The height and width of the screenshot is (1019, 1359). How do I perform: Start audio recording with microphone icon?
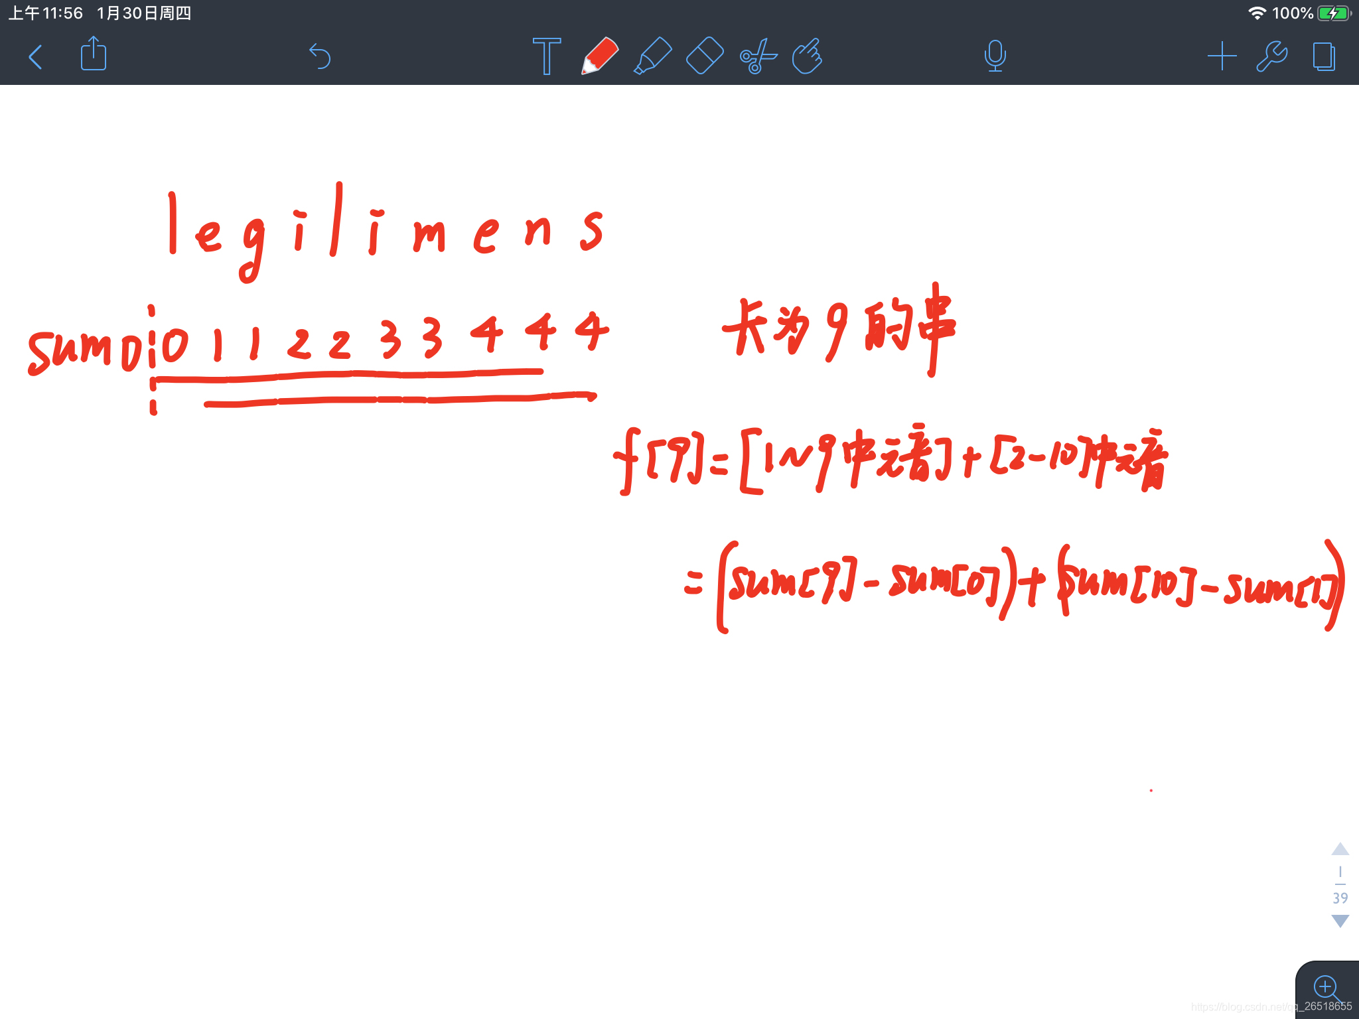click(995, 56)
